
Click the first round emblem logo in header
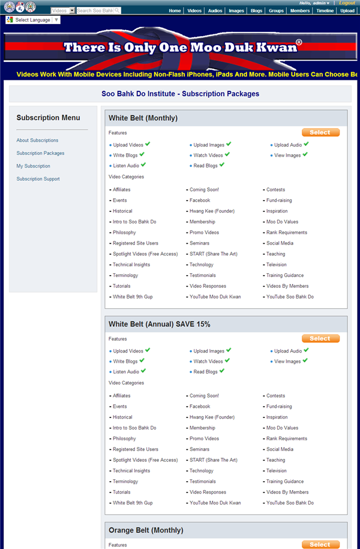(x=10, y=7)
